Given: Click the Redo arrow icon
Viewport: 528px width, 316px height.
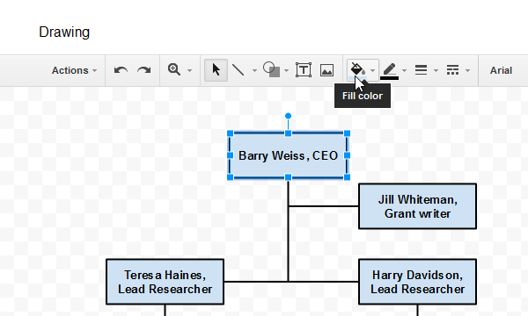Looking at the screenshot, I should tap(144, 70).
